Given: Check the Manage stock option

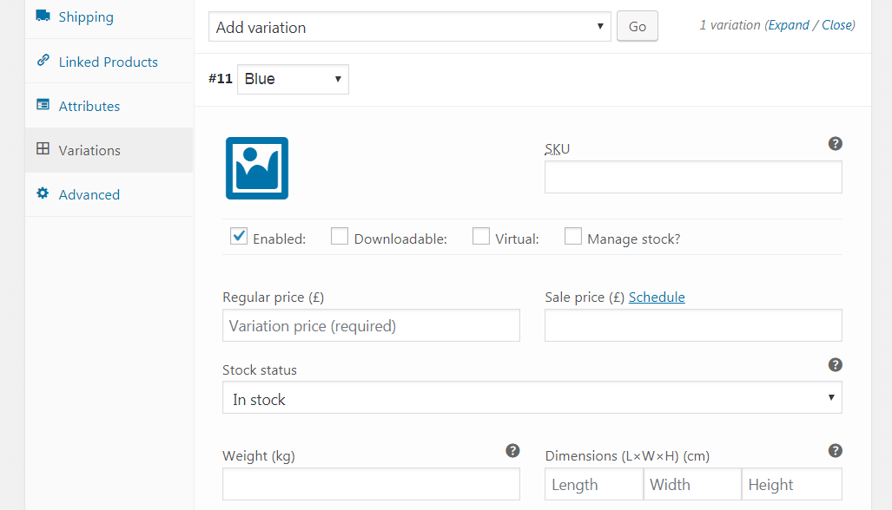Looking at the screenshot, I should [x=573, y=235].
